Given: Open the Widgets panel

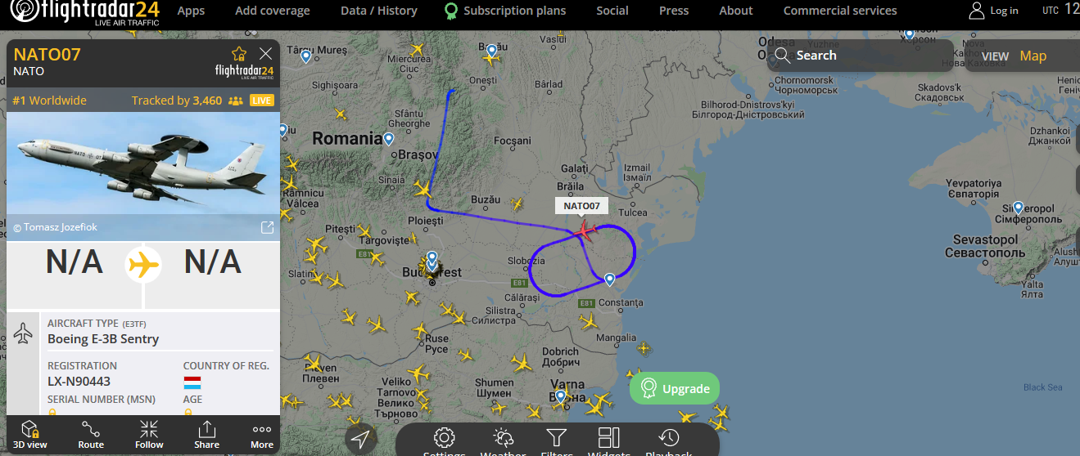Looking at the screenshot, I should (609, 441).
